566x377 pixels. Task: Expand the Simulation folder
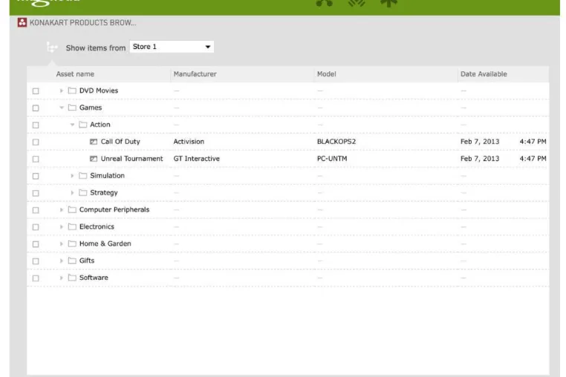72,176
